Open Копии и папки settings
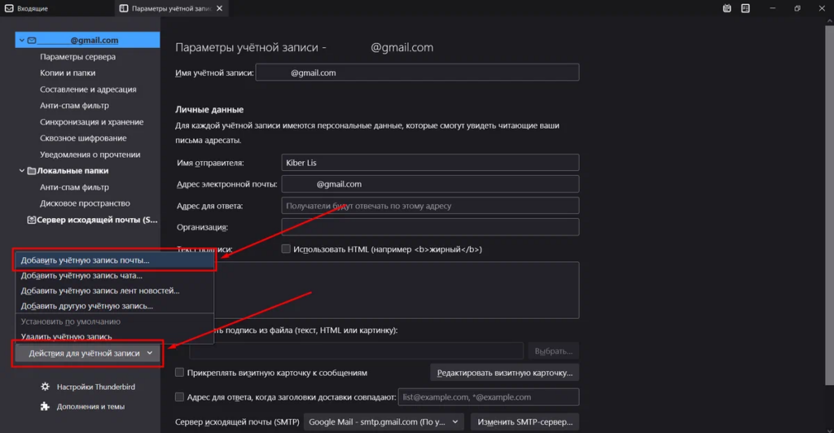The width and height of the screenshot is (834, 433). point(68,72)
